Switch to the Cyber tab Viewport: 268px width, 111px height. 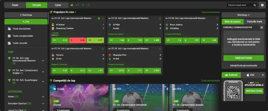pyautogui.click(x=58, y=5)
